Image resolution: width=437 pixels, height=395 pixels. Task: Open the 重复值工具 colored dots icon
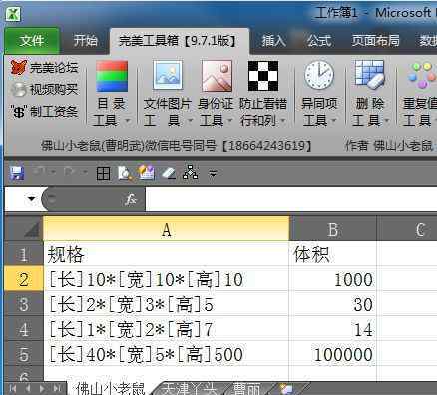(x=422, y=76)
